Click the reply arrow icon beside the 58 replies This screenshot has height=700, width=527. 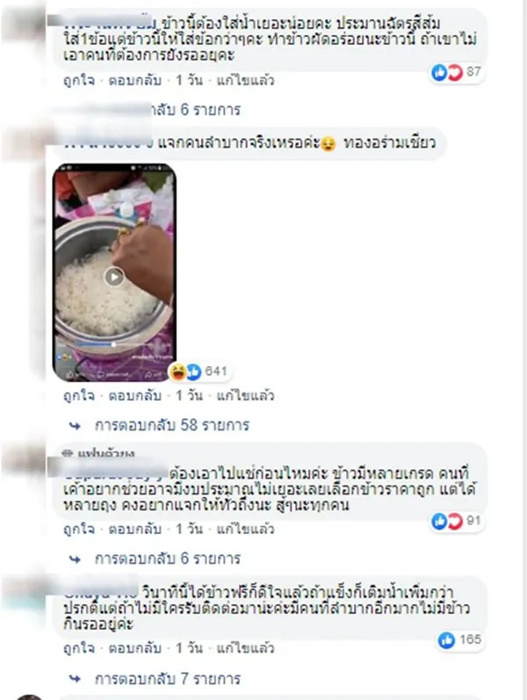tap(75, 425)
